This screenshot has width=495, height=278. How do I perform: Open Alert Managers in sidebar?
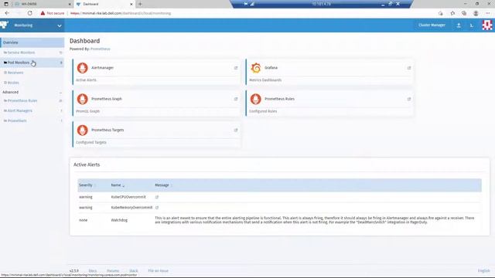[32, 110]
